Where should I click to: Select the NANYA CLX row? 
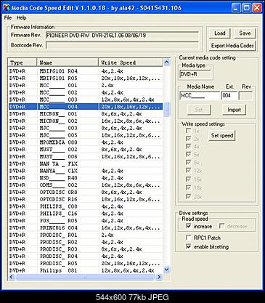pos(86,171)
